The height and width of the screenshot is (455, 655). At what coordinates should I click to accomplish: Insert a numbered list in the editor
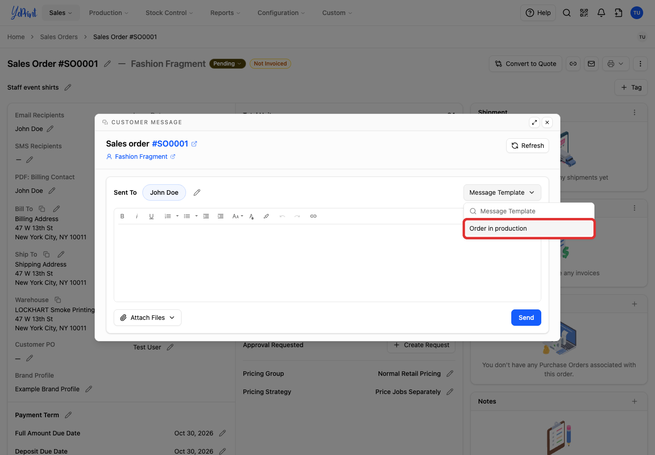[x=168, y=216]
